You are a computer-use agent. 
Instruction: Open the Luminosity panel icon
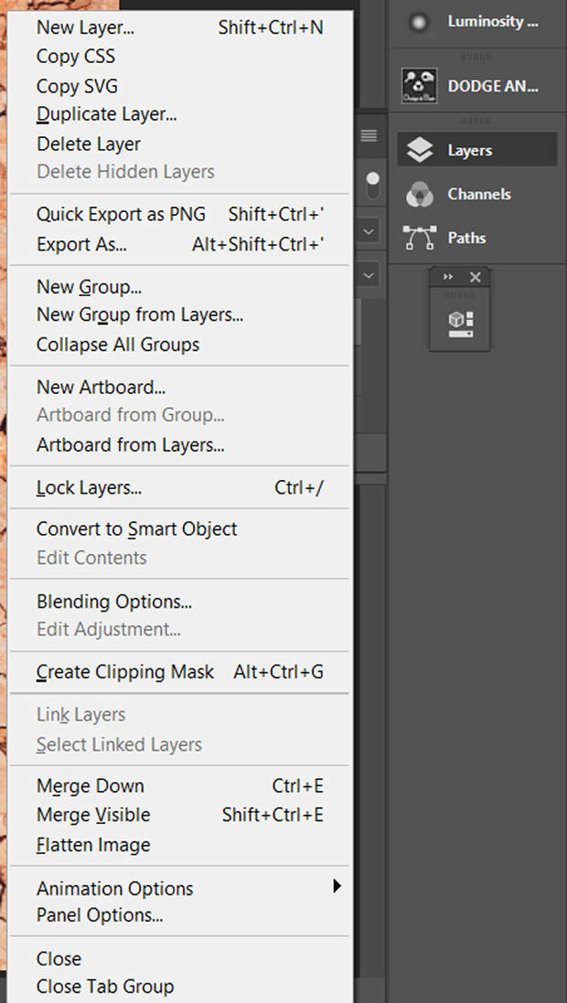point(419,22)
